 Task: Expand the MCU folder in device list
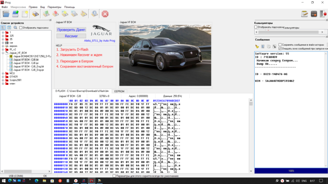pyautogui.click(x=3, y=73)
